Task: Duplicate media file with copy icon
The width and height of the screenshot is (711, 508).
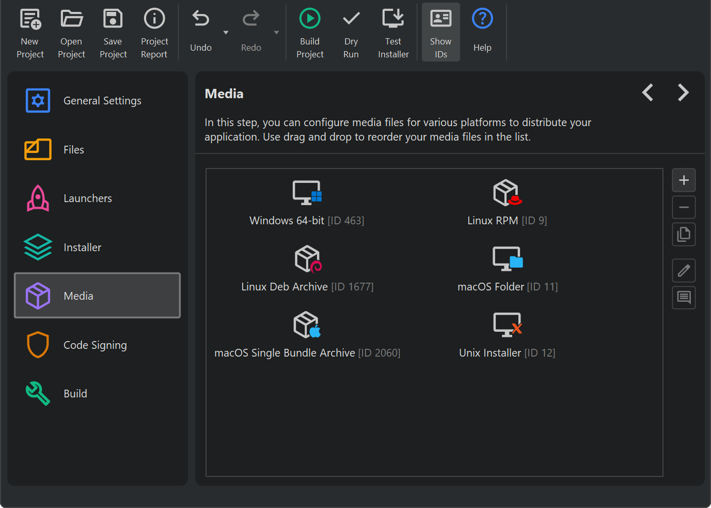Action: point(684,235)
